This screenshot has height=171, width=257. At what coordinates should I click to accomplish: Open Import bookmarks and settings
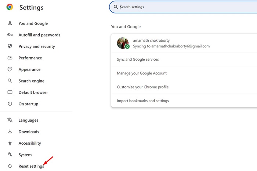click(184, 101)
